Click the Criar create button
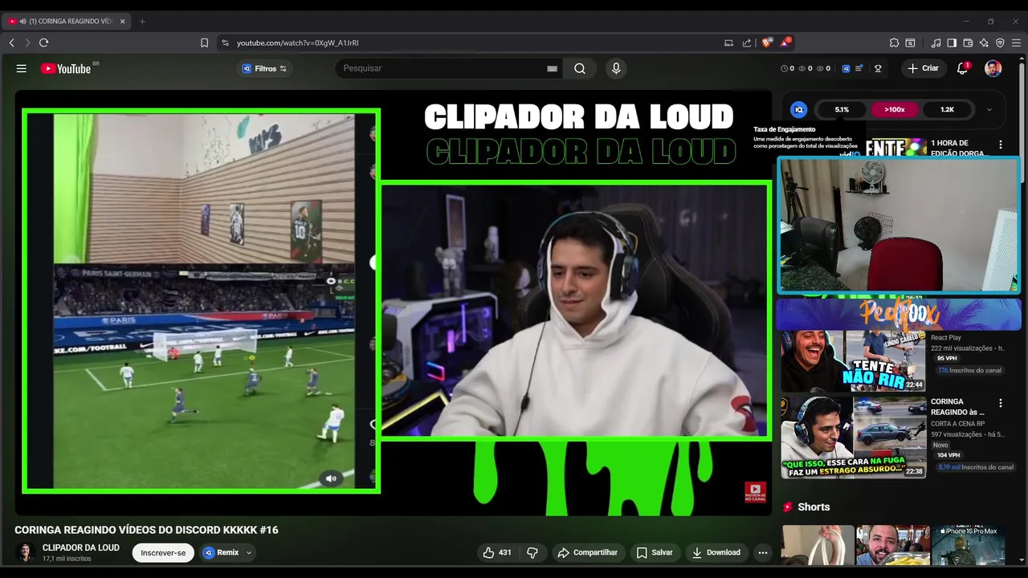 point(923,68)
